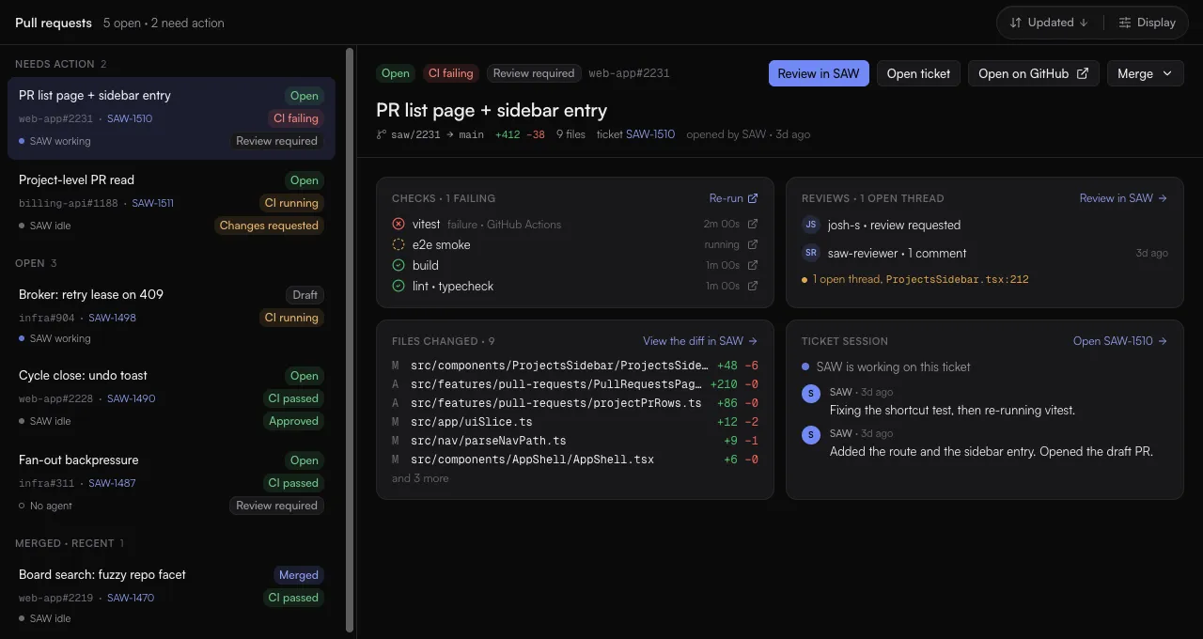The image size is (1203, 639).
Task: Select Board search: fuzzy repo facet item
Action: click(x=171, y=596)
